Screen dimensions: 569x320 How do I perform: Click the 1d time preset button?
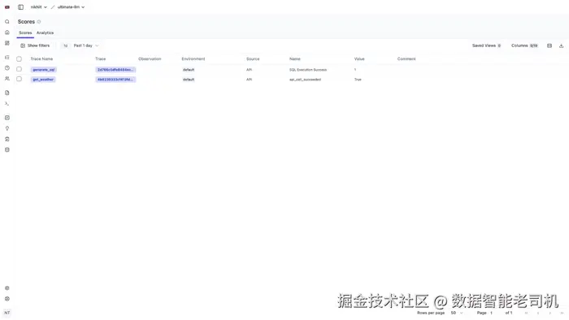65,45
